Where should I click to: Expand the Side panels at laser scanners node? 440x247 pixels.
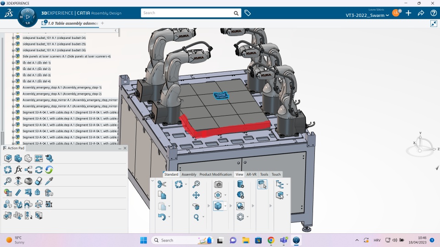[13, 56]
